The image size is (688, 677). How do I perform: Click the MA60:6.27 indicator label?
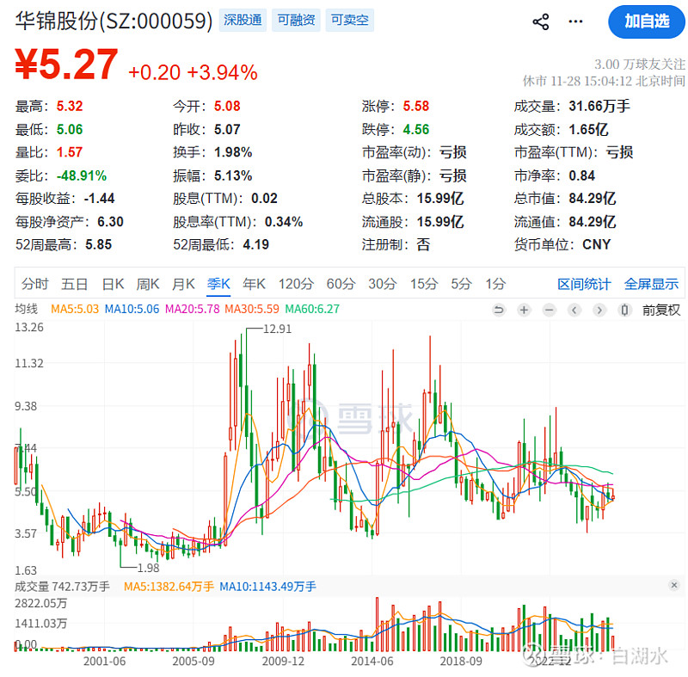point(312,309)
